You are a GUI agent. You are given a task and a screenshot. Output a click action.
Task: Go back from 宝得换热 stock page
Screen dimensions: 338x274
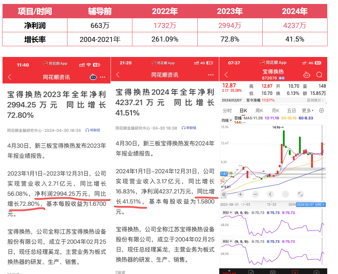(226, 75)
